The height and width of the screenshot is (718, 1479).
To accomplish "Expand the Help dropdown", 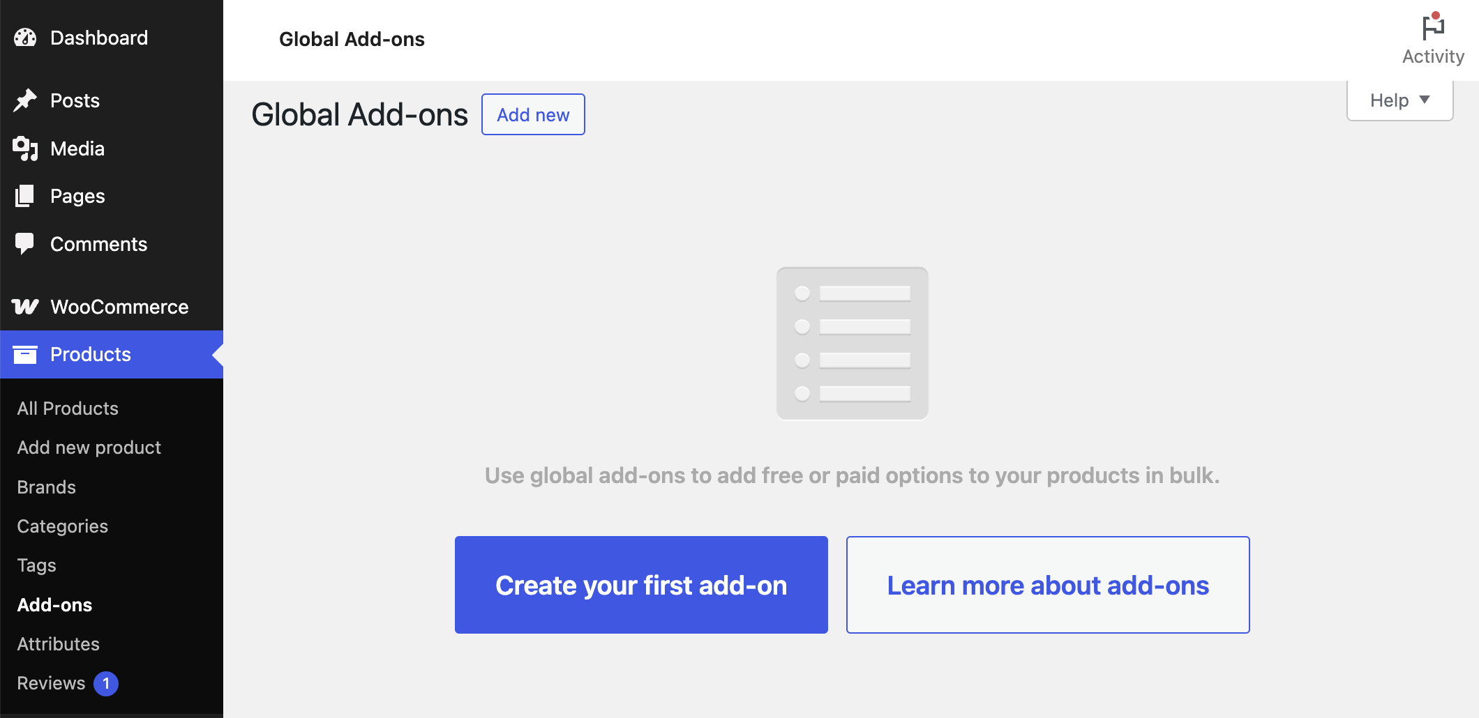I will (x=1399, y=100).
